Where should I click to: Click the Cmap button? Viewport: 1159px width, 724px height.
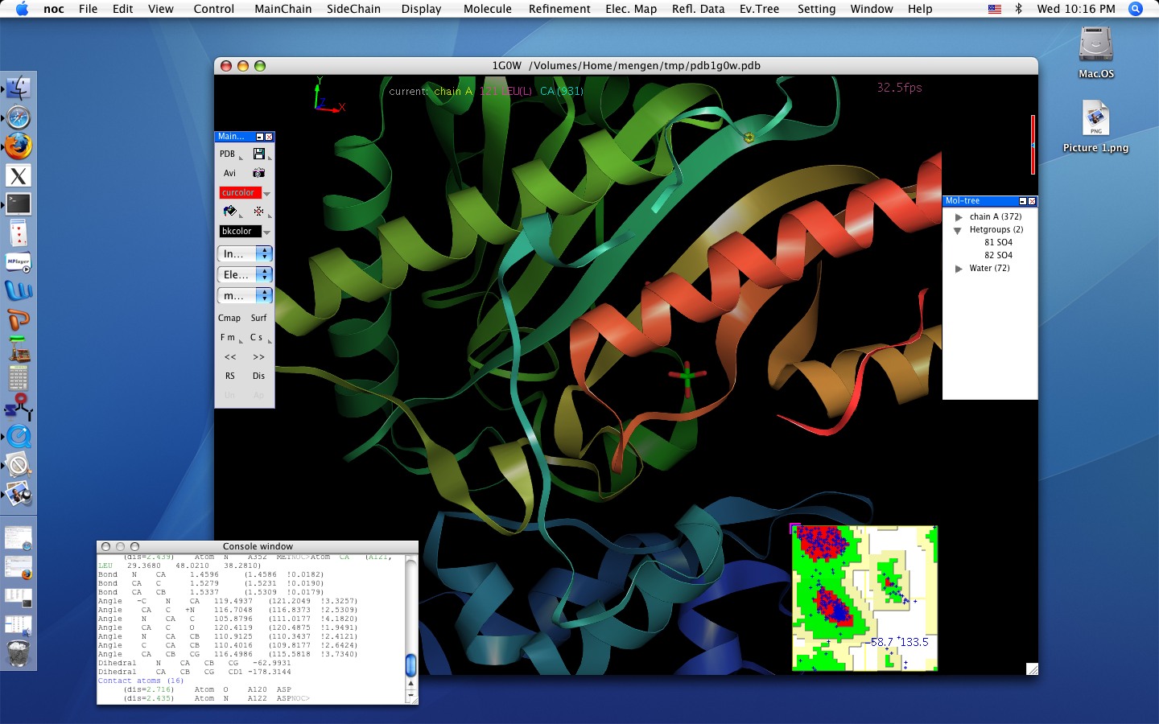(x=230, y=318)
